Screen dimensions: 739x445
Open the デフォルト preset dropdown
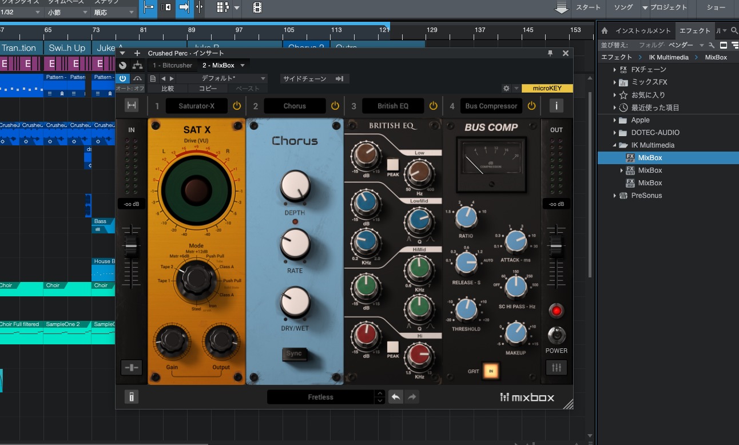coord(223,78)
